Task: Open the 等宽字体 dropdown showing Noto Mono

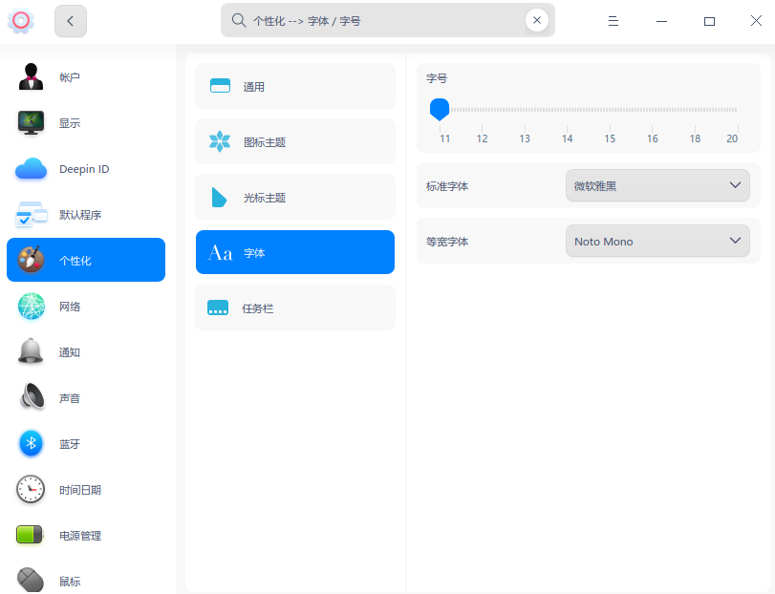Action: point(657,241)
